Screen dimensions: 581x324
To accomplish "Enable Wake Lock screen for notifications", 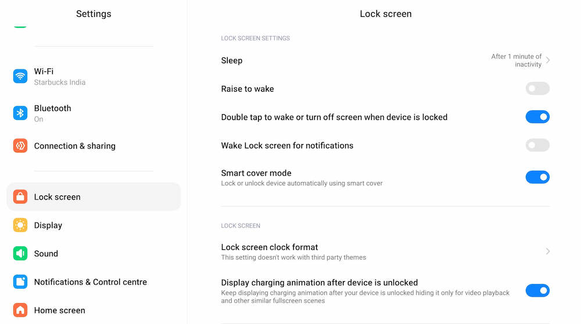I will point(537,145).
